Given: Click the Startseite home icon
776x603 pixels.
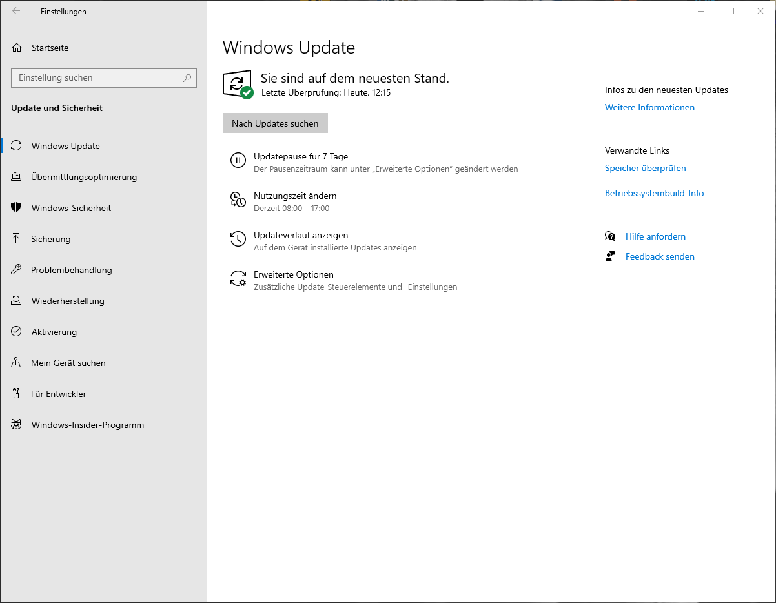Looking at the screenshot, I should 17,48.
